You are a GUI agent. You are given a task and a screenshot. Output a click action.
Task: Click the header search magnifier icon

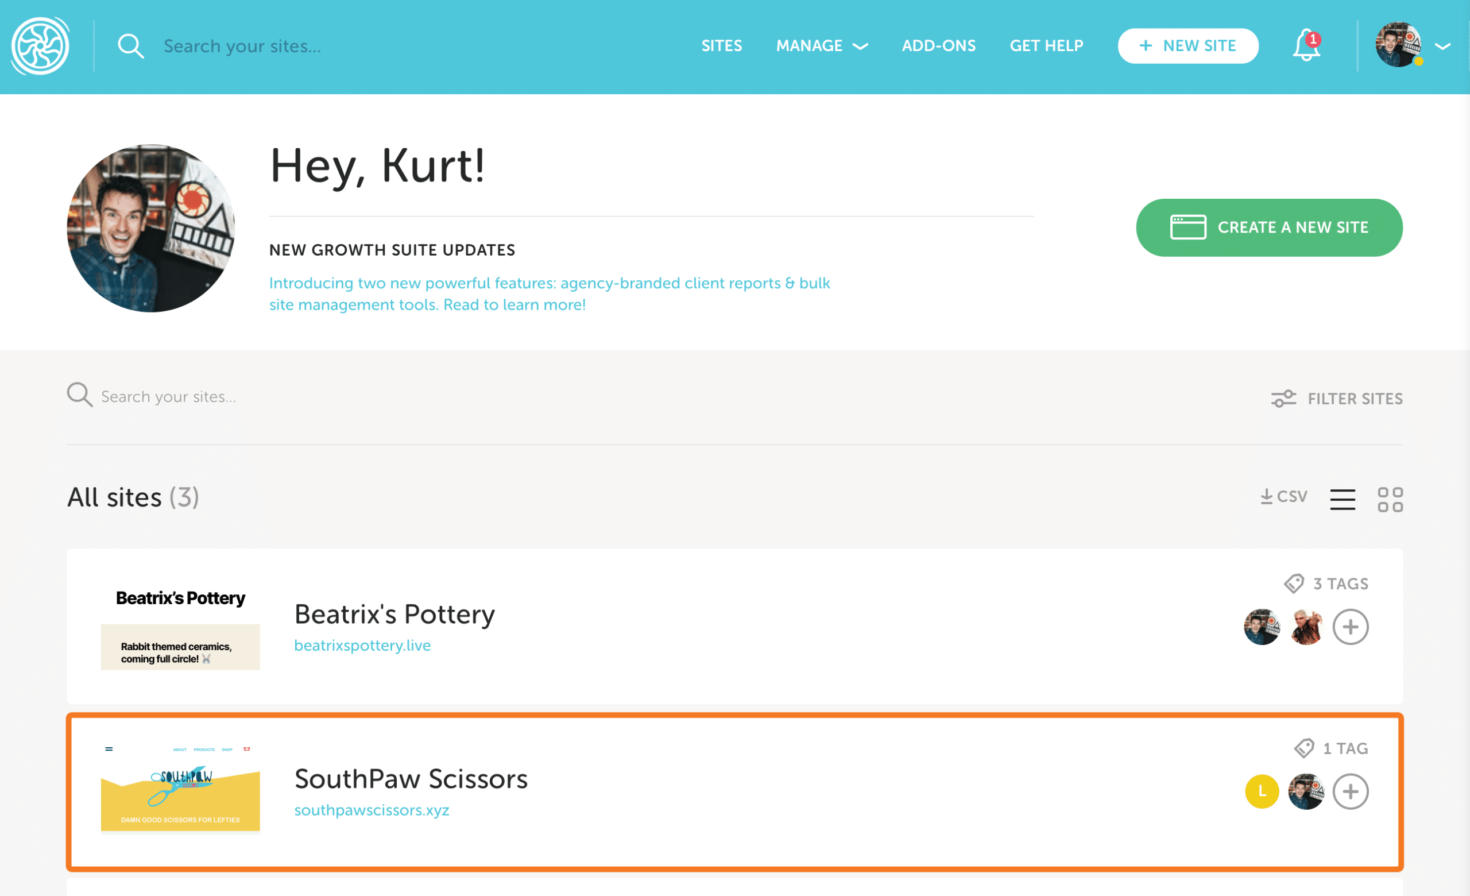130,46
